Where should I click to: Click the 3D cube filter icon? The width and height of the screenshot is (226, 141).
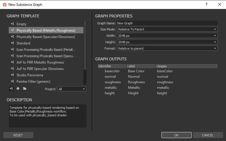[x=18, y=88]
